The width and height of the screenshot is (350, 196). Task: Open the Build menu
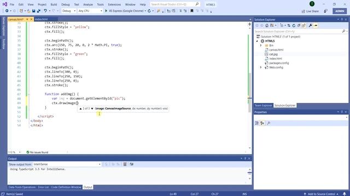[54, 4]
